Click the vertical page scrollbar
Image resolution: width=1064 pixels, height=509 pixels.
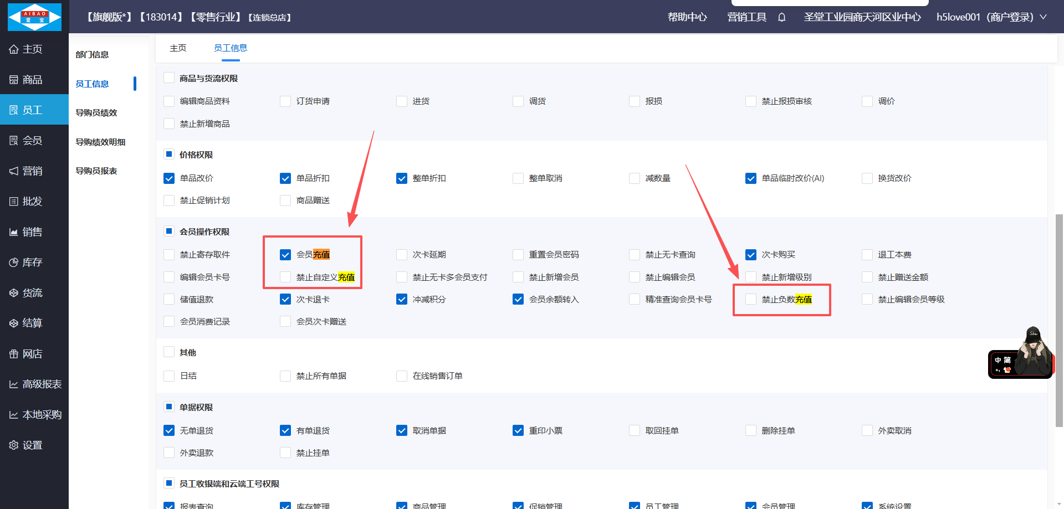pyautogui.click(x=1059, y=321)
